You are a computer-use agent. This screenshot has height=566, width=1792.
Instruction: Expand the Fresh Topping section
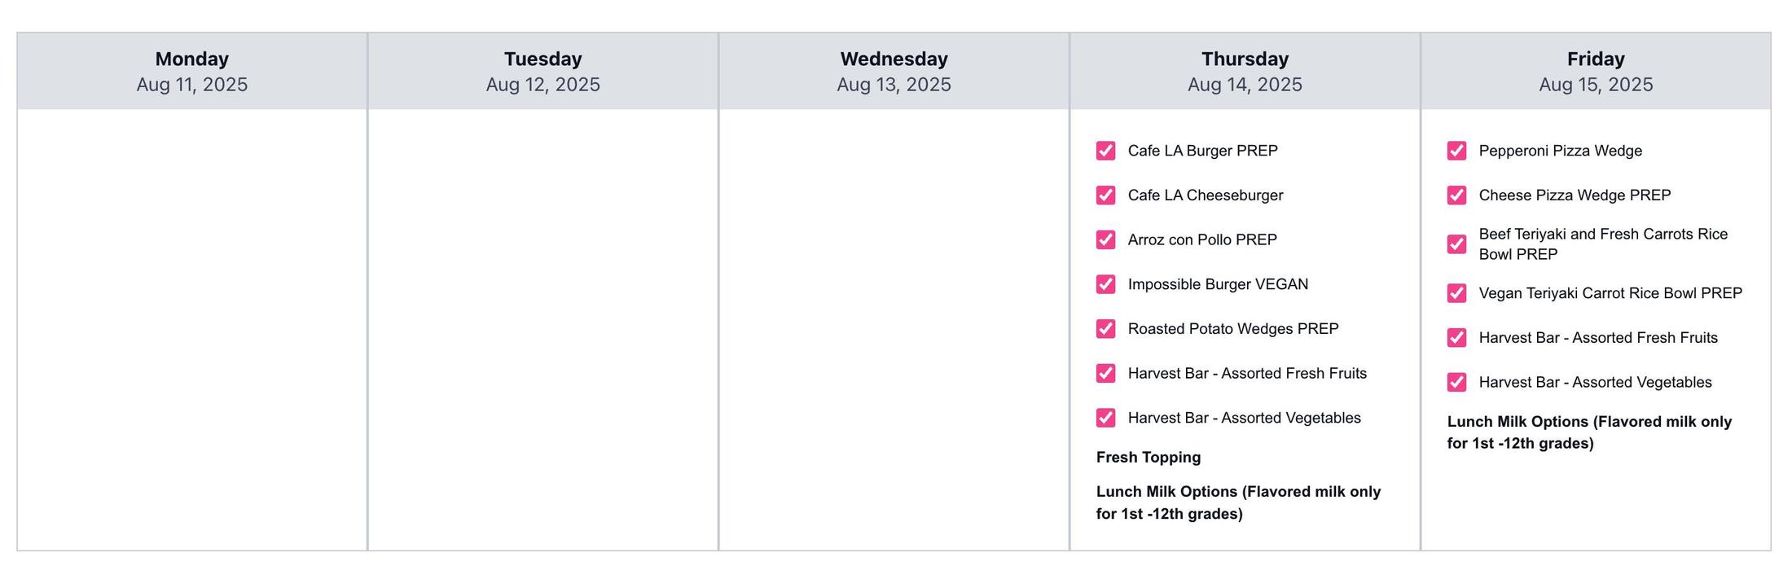pos(1148,458)
